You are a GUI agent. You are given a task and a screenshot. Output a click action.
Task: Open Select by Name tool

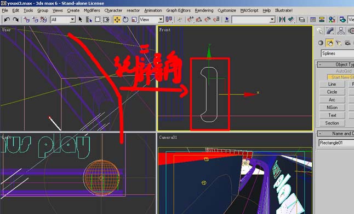[x=89, y=20]
